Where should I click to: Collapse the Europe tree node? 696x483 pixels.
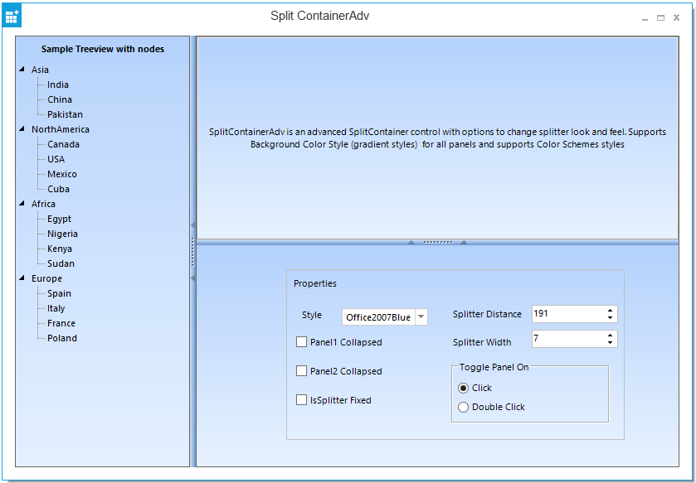click(x=22, y=278)
